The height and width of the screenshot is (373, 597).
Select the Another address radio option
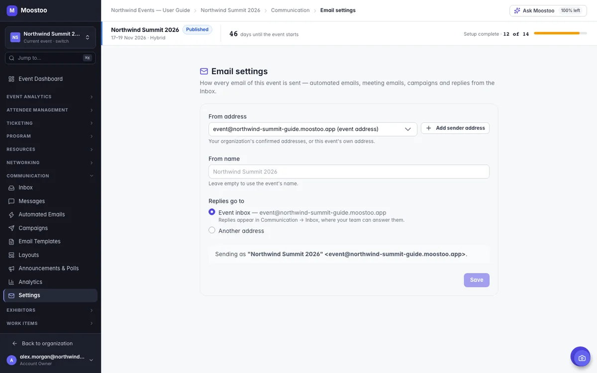(212, 230)
